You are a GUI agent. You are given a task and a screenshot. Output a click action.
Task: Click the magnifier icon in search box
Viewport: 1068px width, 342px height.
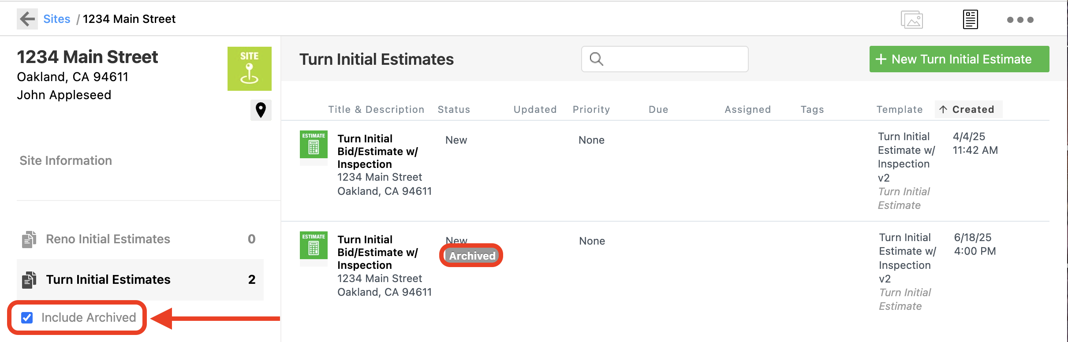click(x=596, y=59)
